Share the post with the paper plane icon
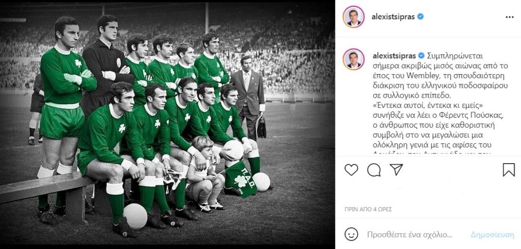Screen dimensions: 521x249 396,169
